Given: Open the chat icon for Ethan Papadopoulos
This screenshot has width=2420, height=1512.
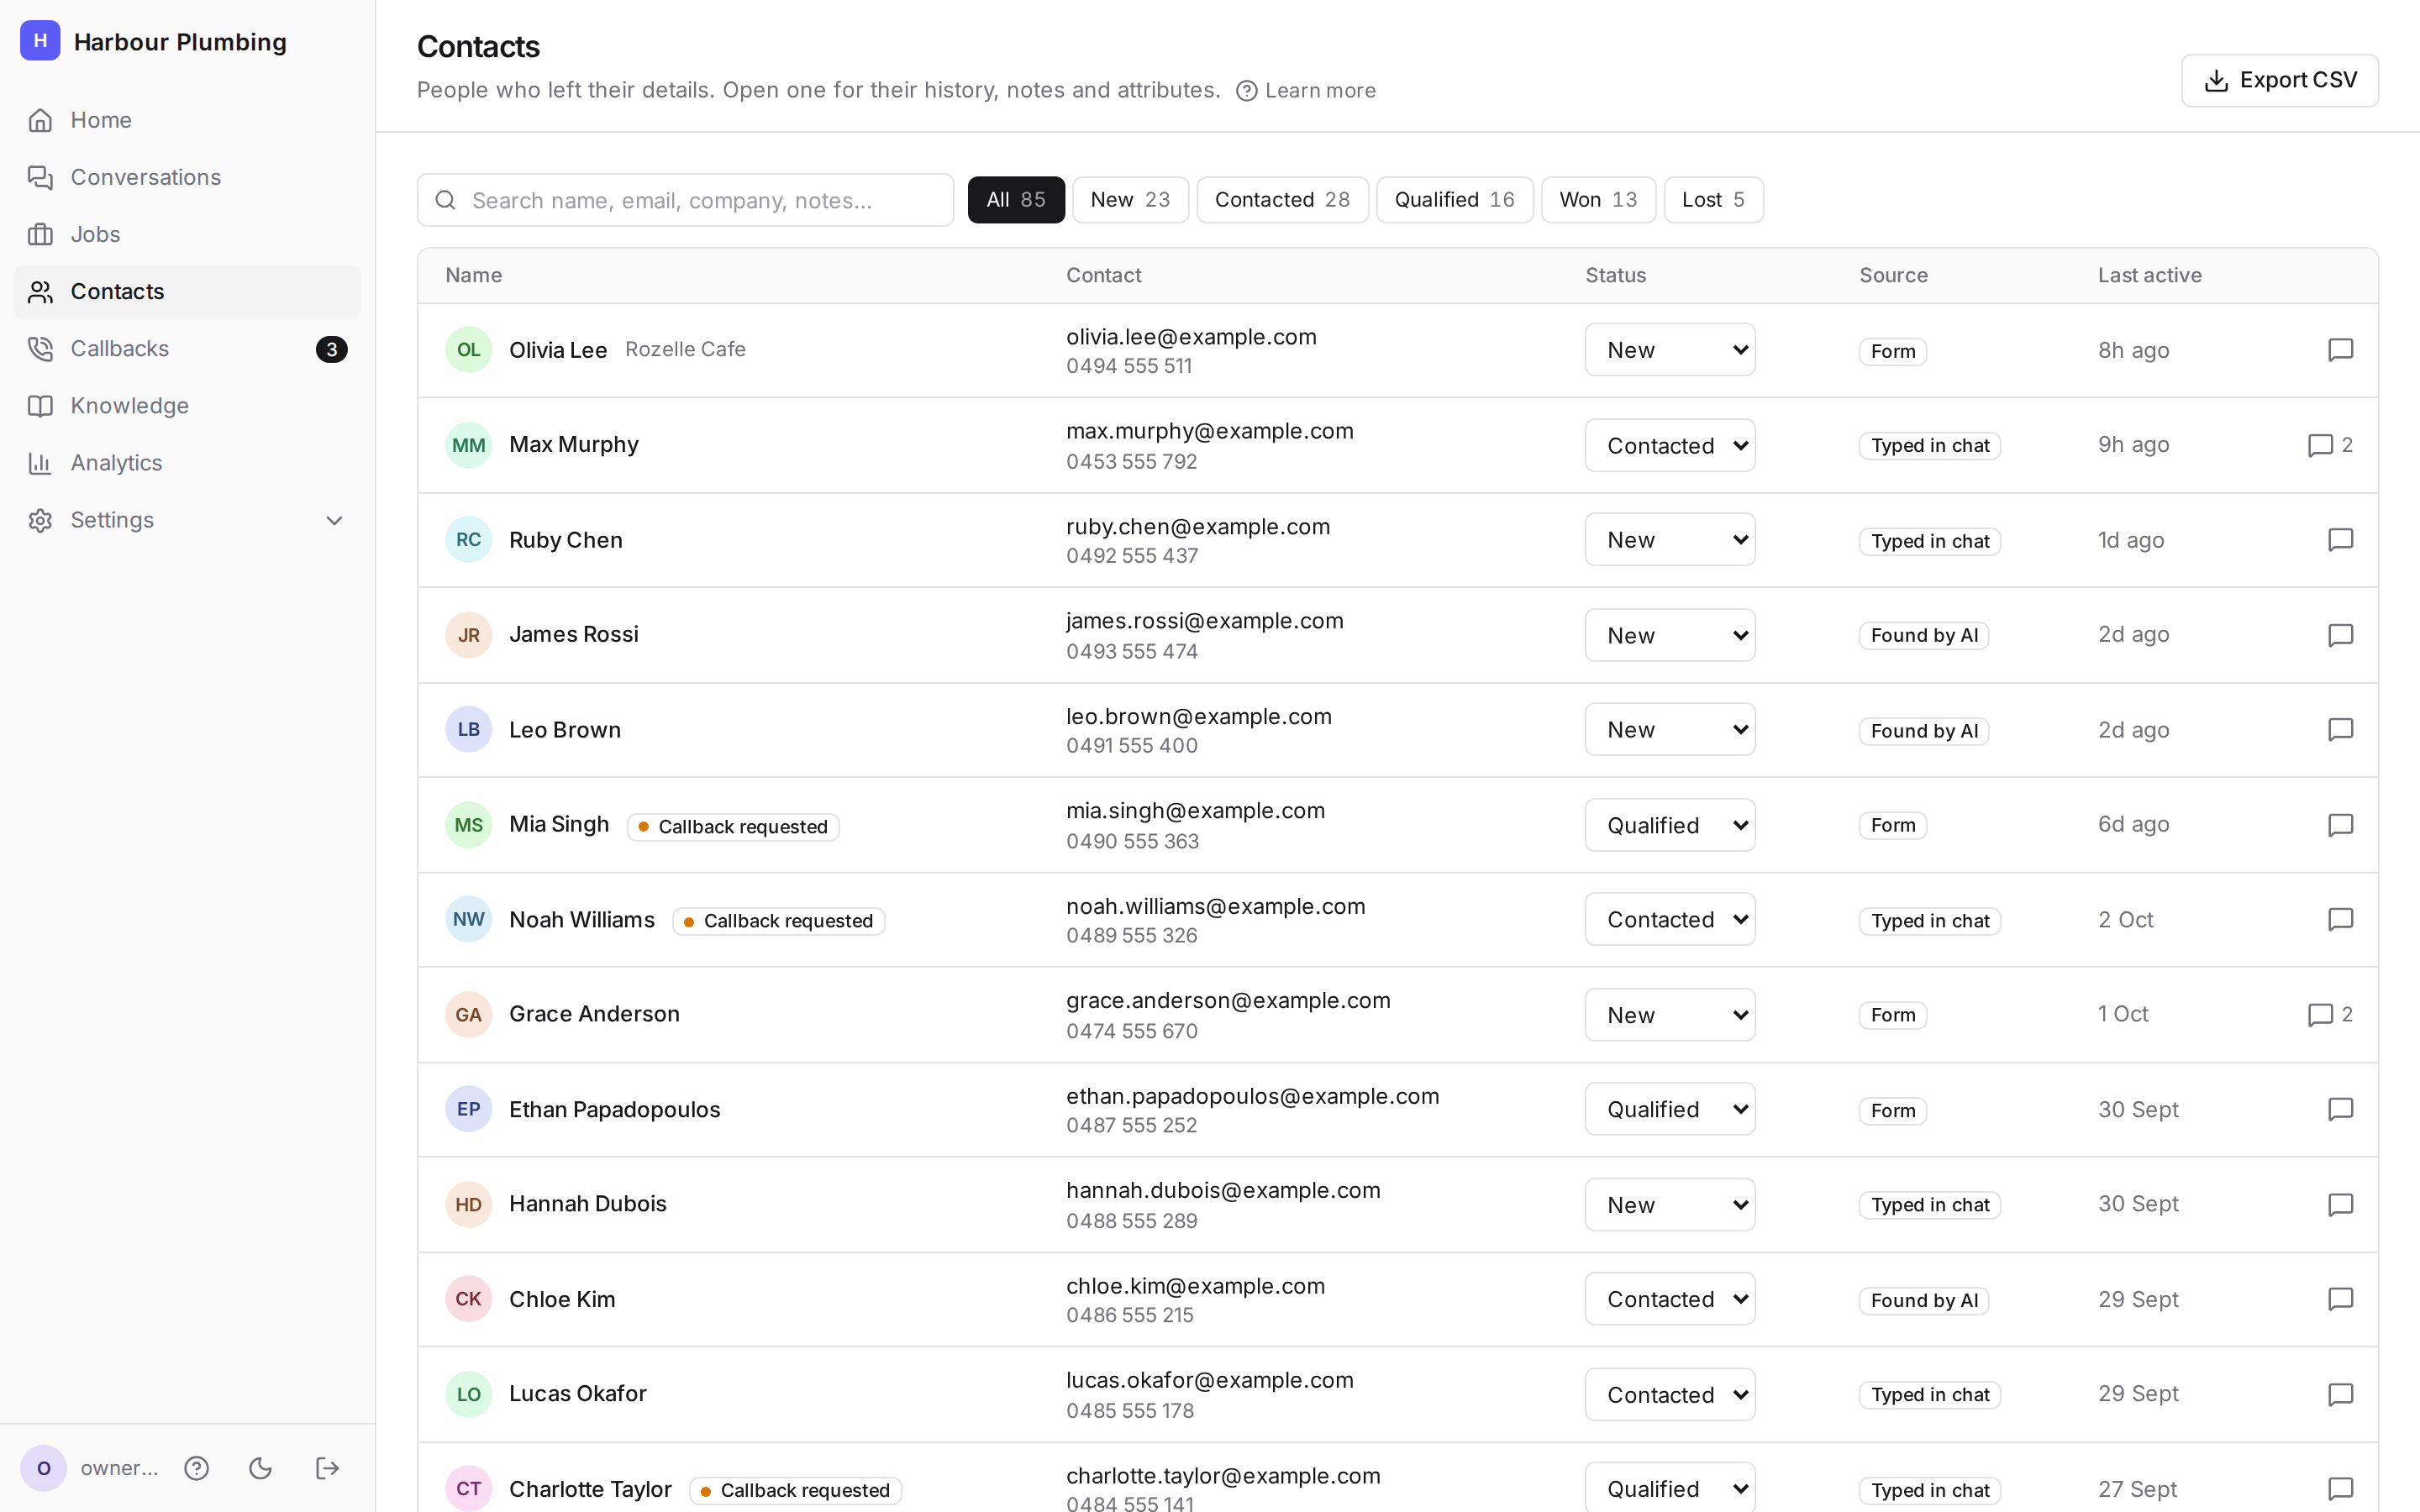Looking at the screenshot, I should click(x=2340, y=1109).
